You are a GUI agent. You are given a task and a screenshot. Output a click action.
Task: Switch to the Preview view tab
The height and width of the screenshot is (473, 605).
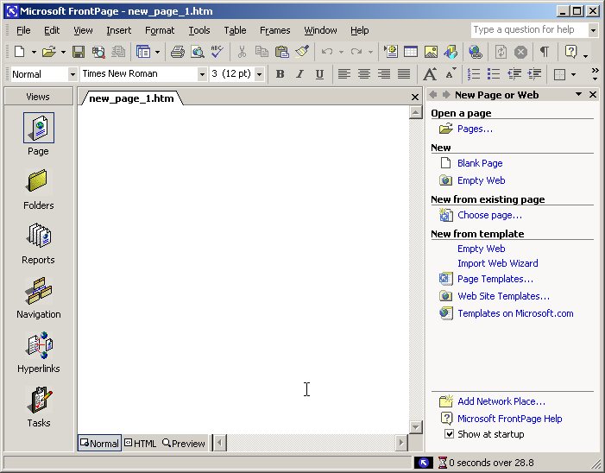point(184,444)
